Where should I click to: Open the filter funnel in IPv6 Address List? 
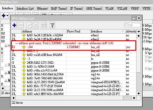tap(52, 25)
